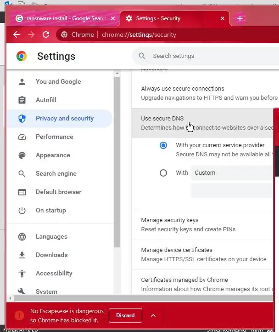Image resolution: width=279 pixels, height=332 pixels.
Task: Open Privacy and security section
Action: (x=60, y=118)
